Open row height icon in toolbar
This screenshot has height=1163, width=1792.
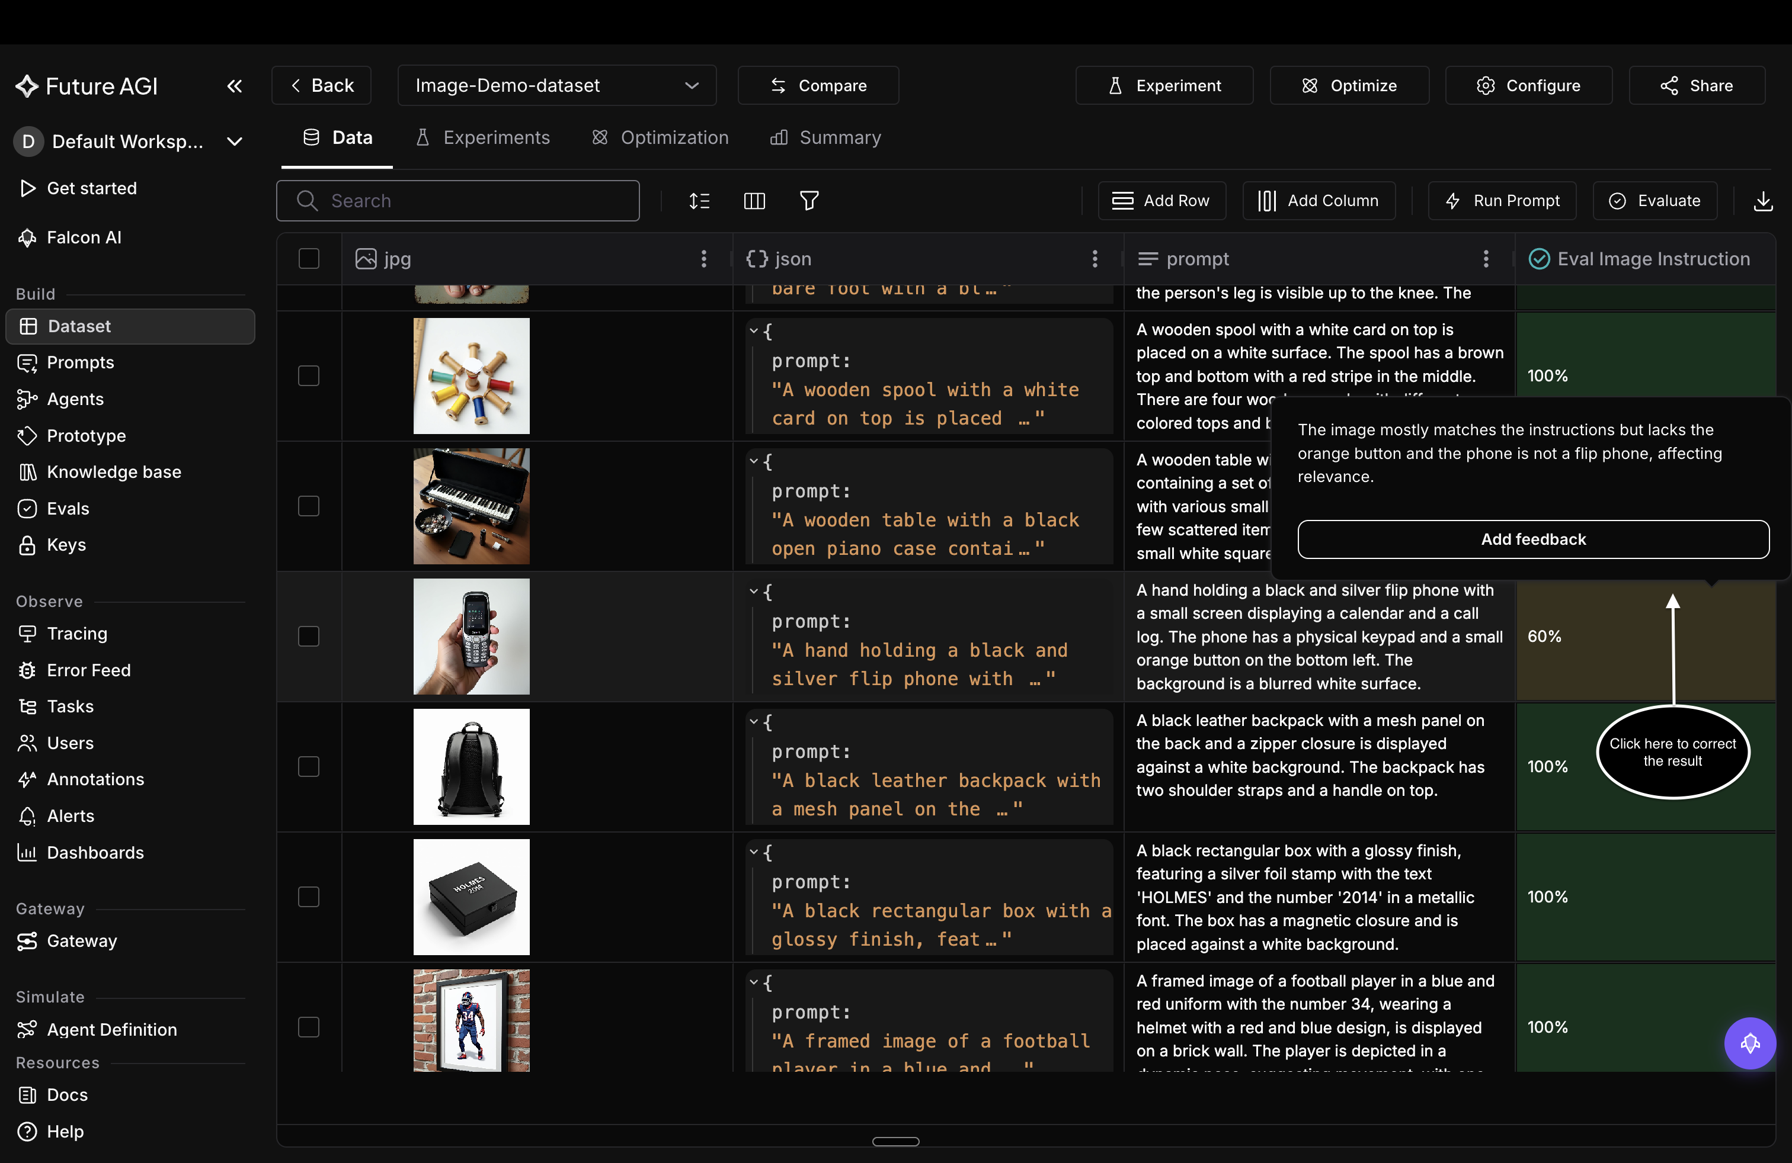pos(699,201)
